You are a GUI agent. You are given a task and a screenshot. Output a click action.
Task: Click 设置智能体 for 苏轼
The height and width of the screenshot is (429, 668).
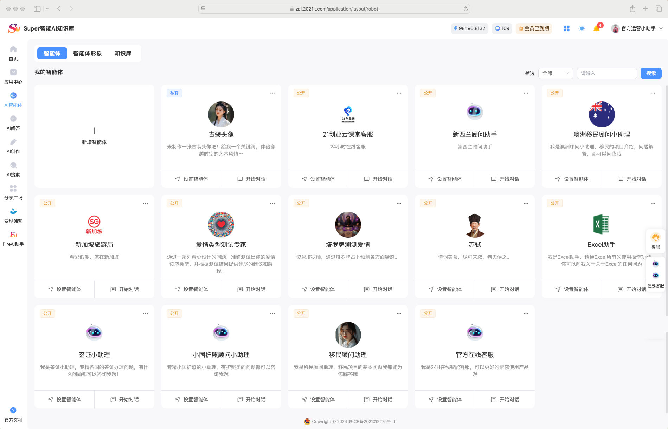click(445, 289)
